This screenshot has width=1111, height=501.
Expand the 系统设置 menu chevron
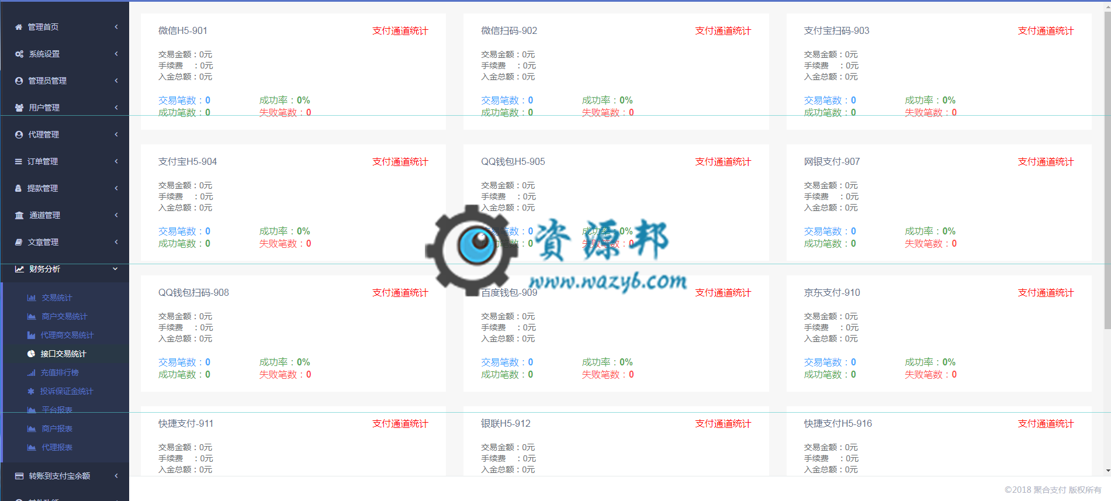click(x=116, y=54)
